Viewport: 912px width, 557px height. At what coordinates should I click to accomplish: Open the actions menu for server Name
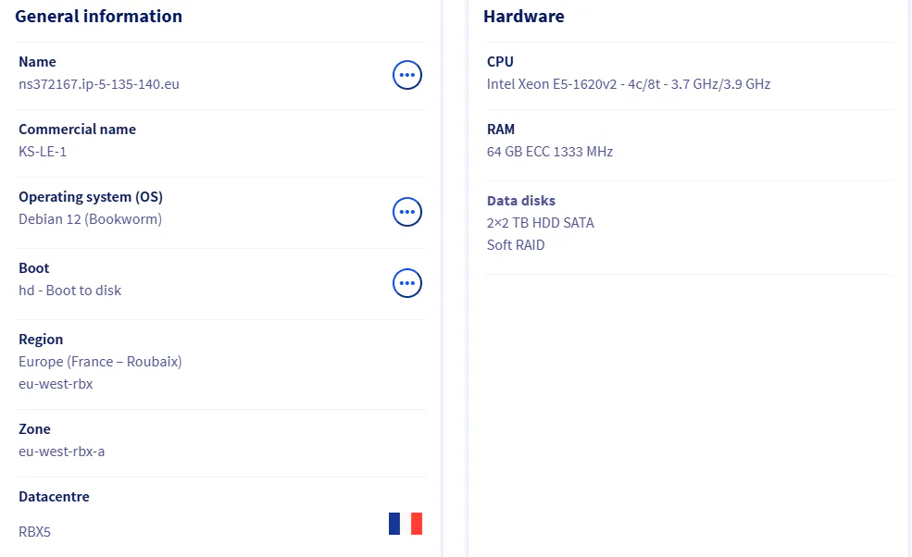click(407, 75)
